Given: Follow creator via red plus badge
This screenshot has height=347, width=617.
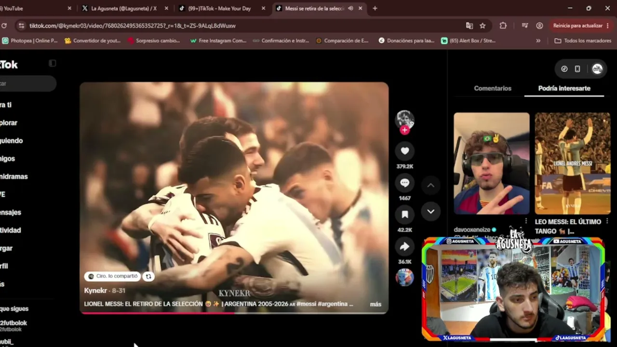Looking at the screenshot, I should [404, 130].
